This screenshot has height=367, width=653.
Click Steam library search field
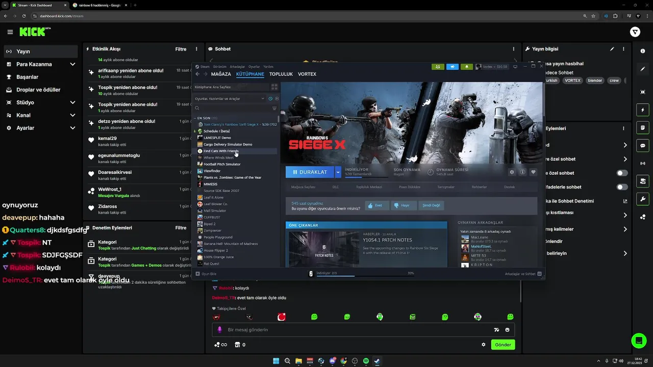pyautogui.click(x=232, y=108)
